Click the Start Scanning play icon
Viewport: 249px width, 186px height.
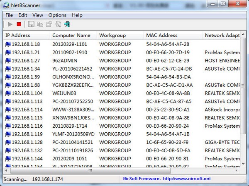[10, 24]
